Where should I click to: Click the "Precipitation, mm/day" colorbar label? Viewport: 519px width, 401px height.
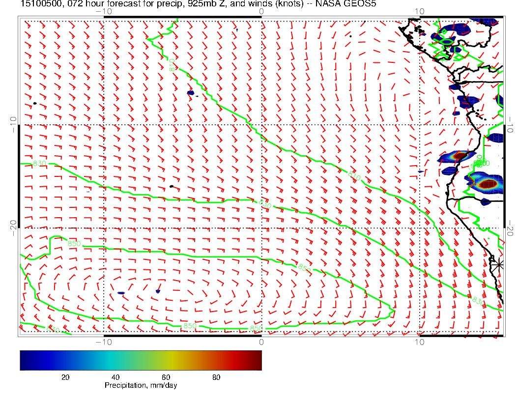(x=141, y=386)
